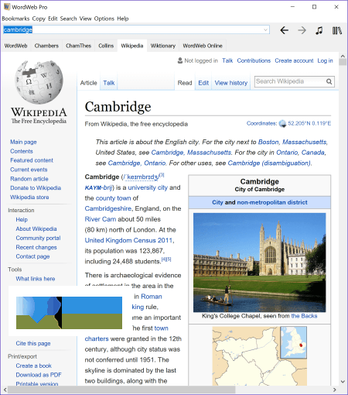Click the Wikipedia globe logo
This screenshot has height=395, width=348.
[x=39, y=82]
